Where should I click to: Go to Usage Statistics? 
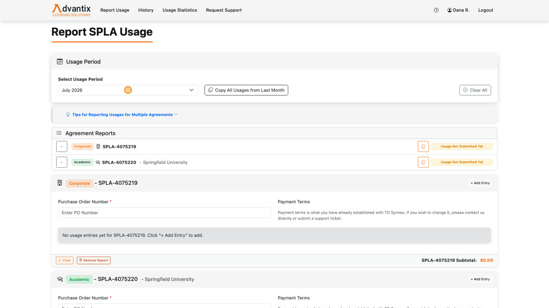[x=180, y=10]
